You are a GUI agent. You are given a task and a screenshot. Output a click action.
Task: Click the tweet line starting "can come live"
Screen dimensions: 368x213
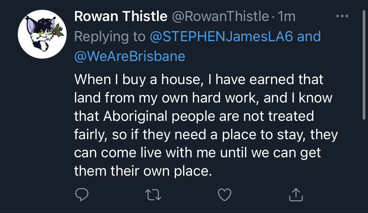pyautogui.click(x=197, y=153)
